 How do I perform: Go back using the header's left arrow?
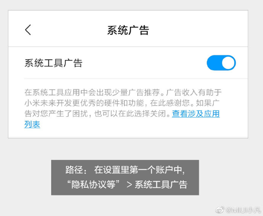(28, 30)
